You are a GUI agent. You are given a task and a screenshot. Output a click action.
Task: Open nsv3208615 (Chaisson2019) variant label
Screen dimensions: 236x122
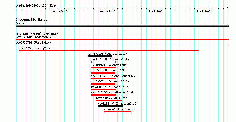coord(36,37)
